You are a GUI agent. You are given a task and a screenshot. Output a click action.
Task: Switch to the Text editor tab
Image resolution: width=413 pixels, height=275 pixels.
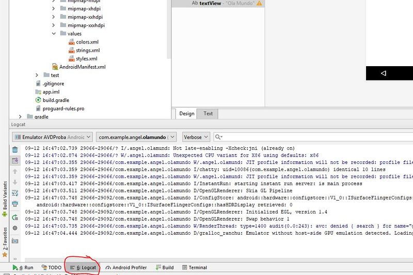208,114
